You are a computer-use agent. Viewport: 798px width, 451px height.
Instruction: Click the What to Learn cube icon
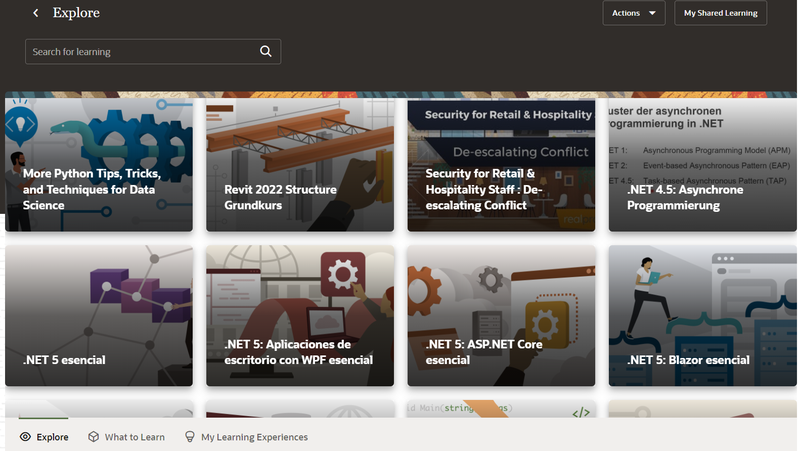(94, 437)
